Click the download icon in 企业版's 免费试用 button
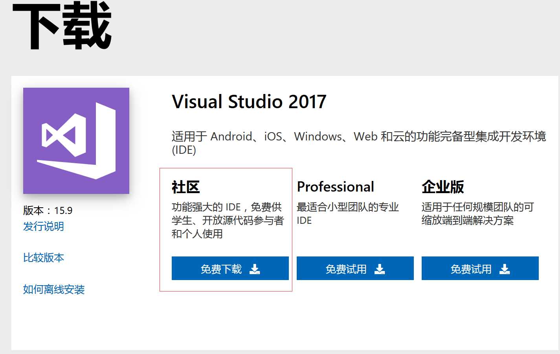Viewport: 560px width, 354px height. pos(505,269)
